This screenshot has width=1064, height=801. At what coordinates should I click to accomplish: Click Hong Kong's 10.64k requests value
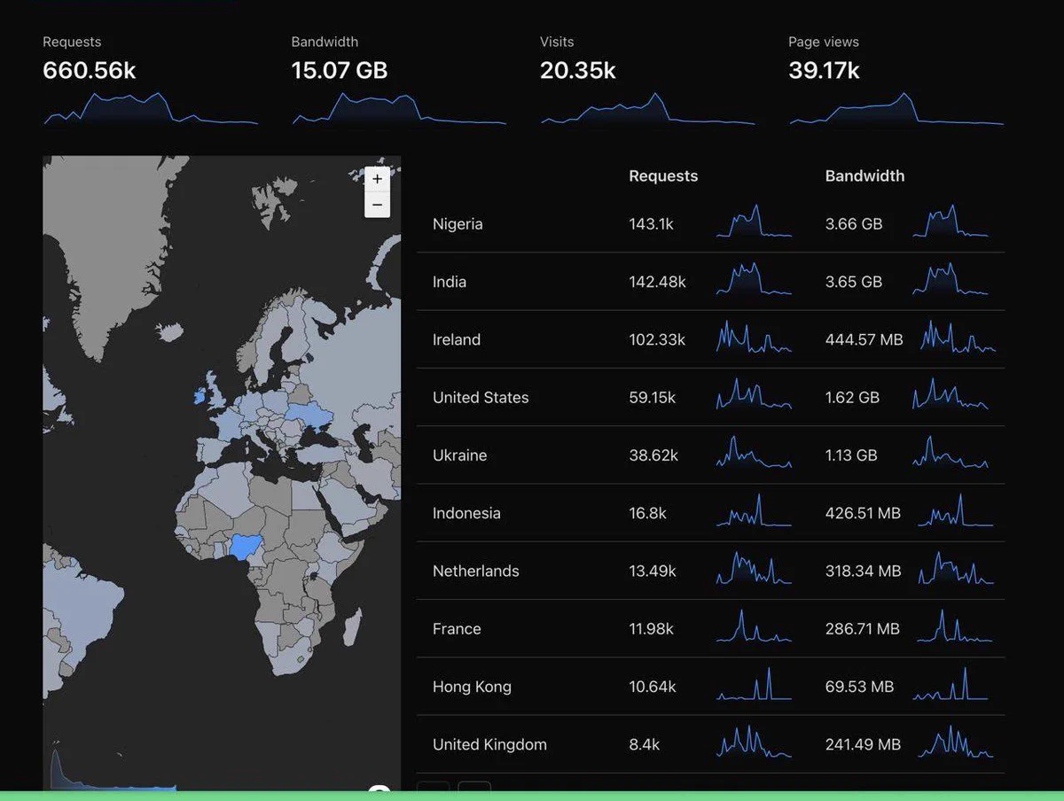click(653, 687)
